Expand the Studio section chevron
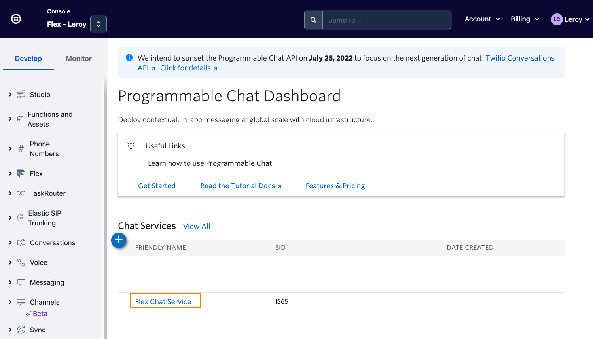 coord(10,95)
